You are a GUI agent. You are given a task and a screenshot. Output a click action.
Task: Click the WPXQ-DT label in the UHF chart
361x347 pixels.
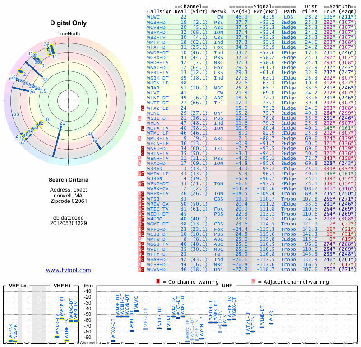(x=113, y=329)
